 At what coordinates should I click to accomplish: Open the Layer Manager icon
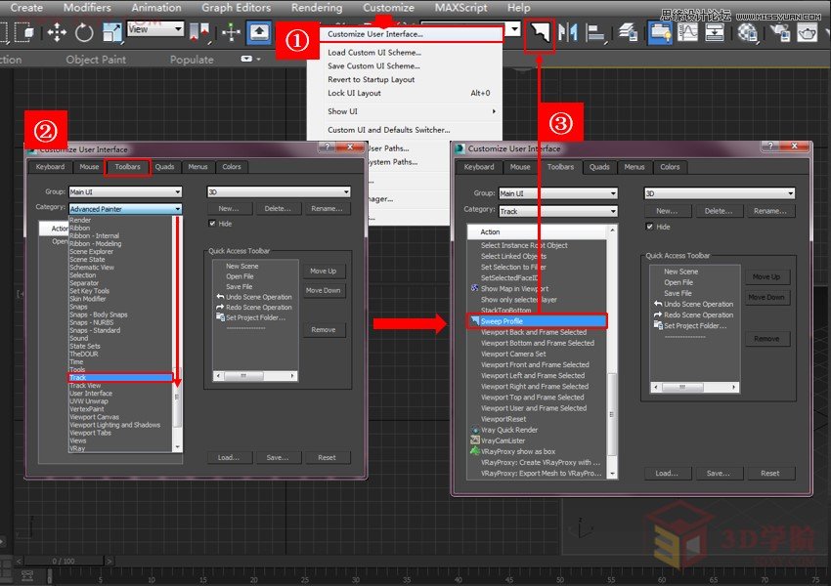coord(628,33)
